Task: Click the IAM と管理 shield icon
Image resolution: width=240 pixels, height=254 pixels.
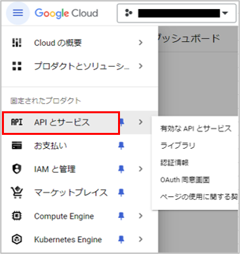Action: pos(16,169)
